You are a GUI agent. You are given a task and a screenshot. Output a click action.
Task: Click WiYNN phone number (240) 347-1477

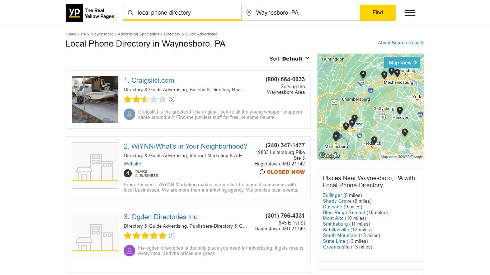click(x=285, y=145)
